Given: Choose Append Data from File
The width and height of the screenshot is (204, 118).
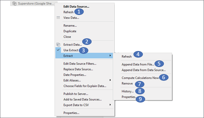Looking at the screenshot, I should tap(138, 64).
